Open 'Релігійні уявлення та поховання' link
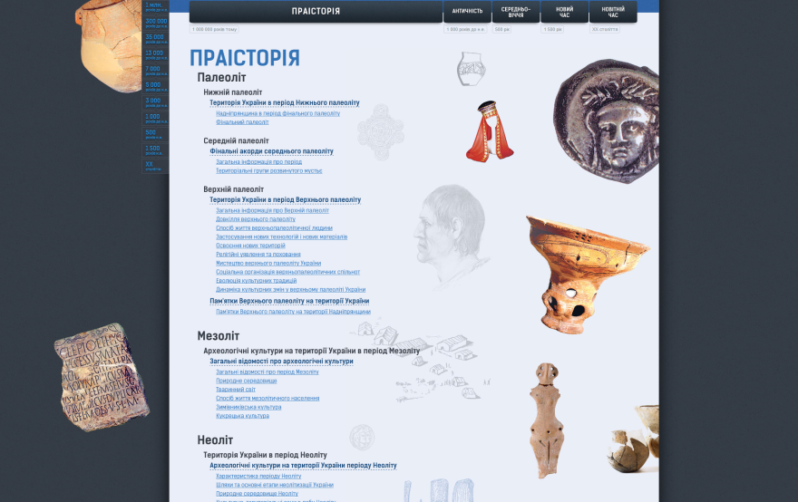The height and width of the screenshot is (502, 798). click(x=258, y=255)
